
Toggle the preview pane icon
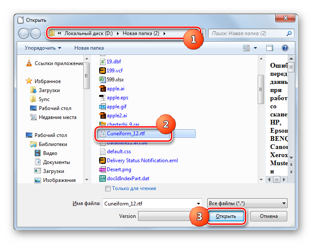pos(270,48)
